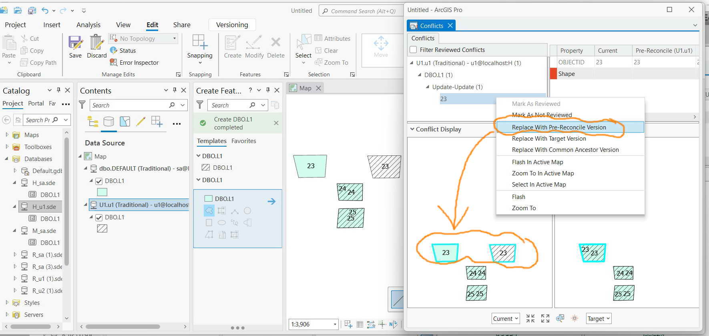
Task: Switch to the Favorites tab in Create Features
Action: [x=243, y=141]
